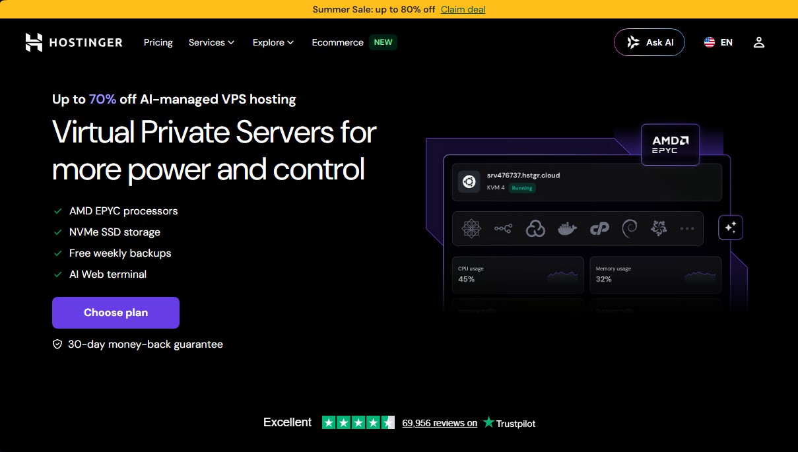Click 'more power and control' headline line
This screenshot has height=452, width=798.
click(209, 169)
